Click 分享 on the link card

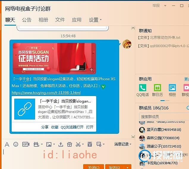pyautogui.click(x=45, y=127)
